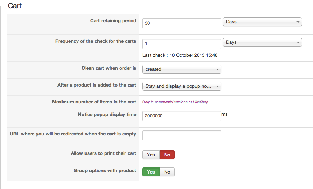Click the Cart retaining period value field

(x=181, y=23)
